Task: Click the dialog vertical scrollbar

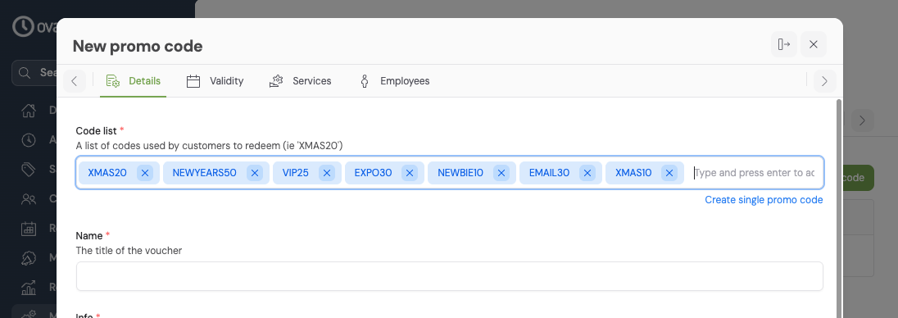Action: tap(840, 208)
